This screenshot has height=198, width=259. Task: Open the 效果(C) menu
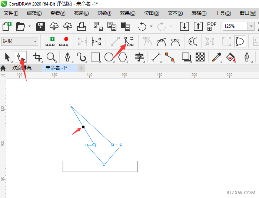pos(128,13)
